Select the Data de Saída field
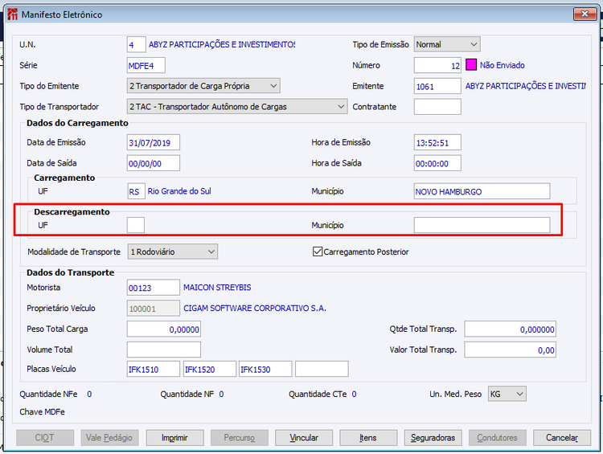Viewport: 603px width, 454px height. [153, 163]
